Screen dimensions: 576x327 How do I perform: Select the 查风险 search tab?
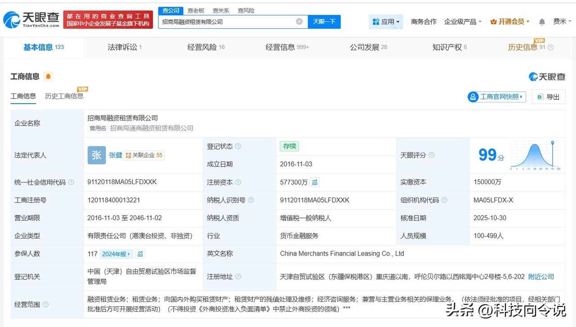(x=246, y=10)
